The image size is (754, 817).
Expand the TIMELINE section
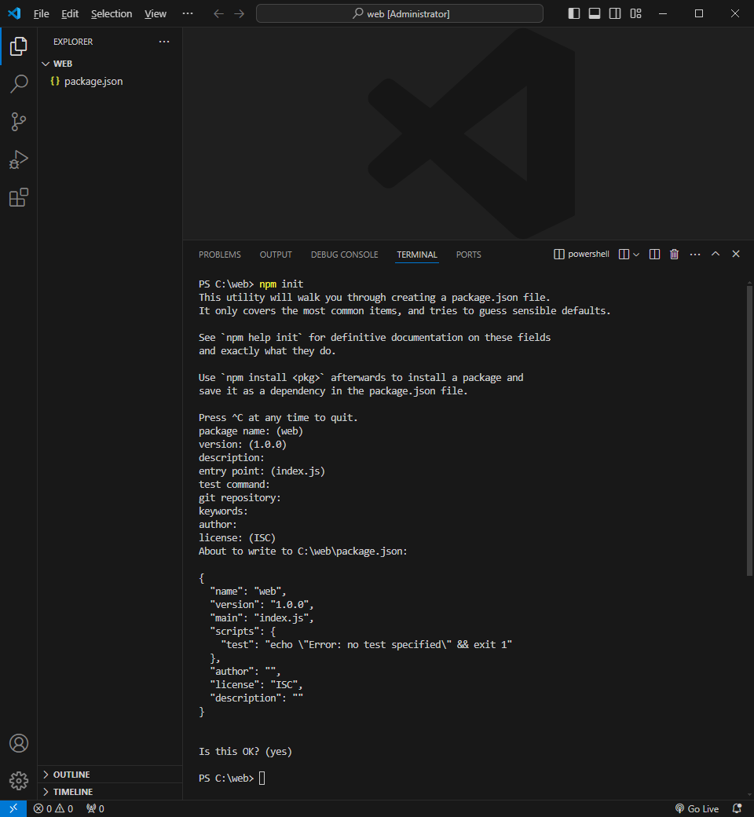[110, 792]
